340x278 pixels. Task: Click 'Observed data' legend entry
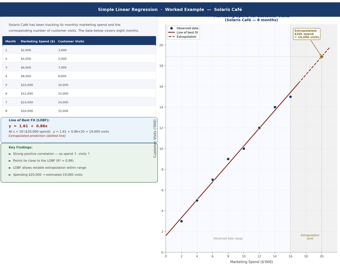(184, 28)
